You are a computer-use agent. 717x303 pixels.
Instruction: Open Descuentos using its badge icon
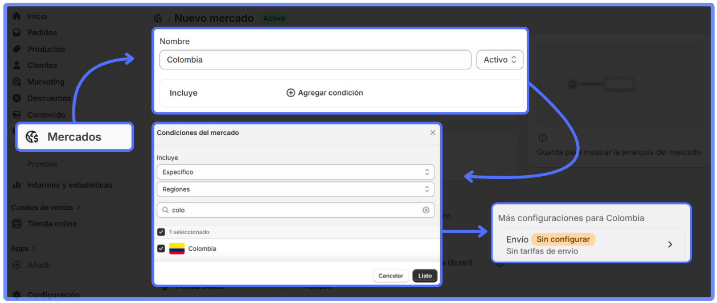(17, 98)
